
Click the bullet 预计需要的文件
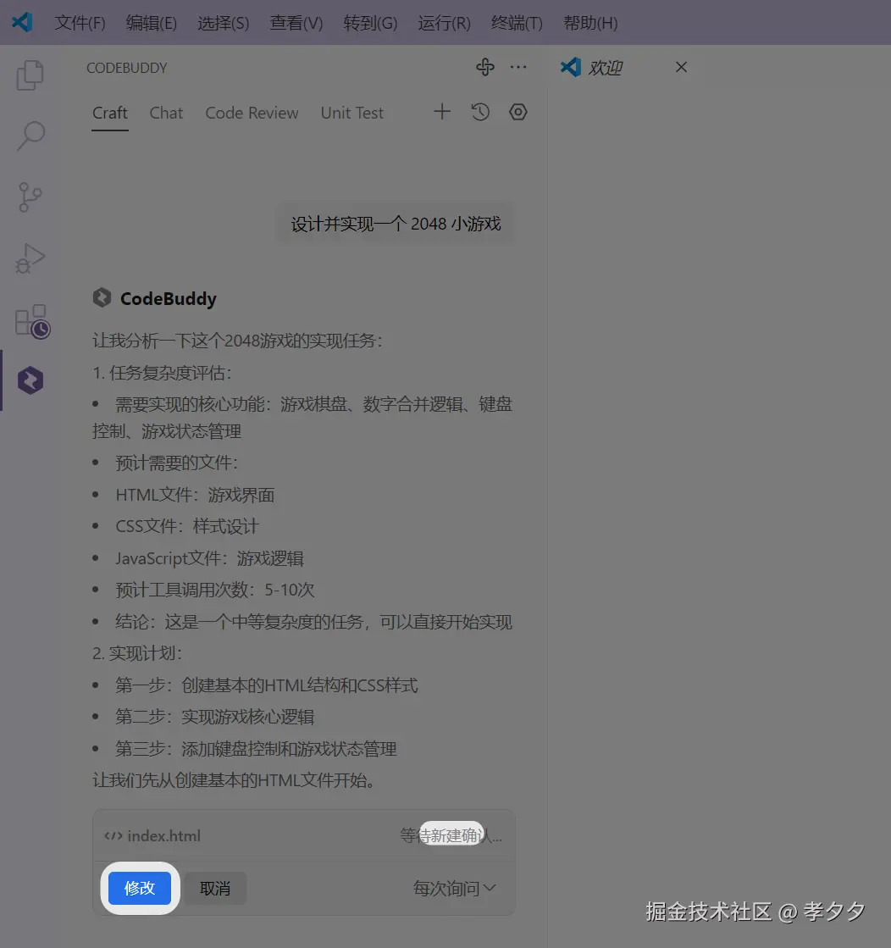click(x=176, y=463)
